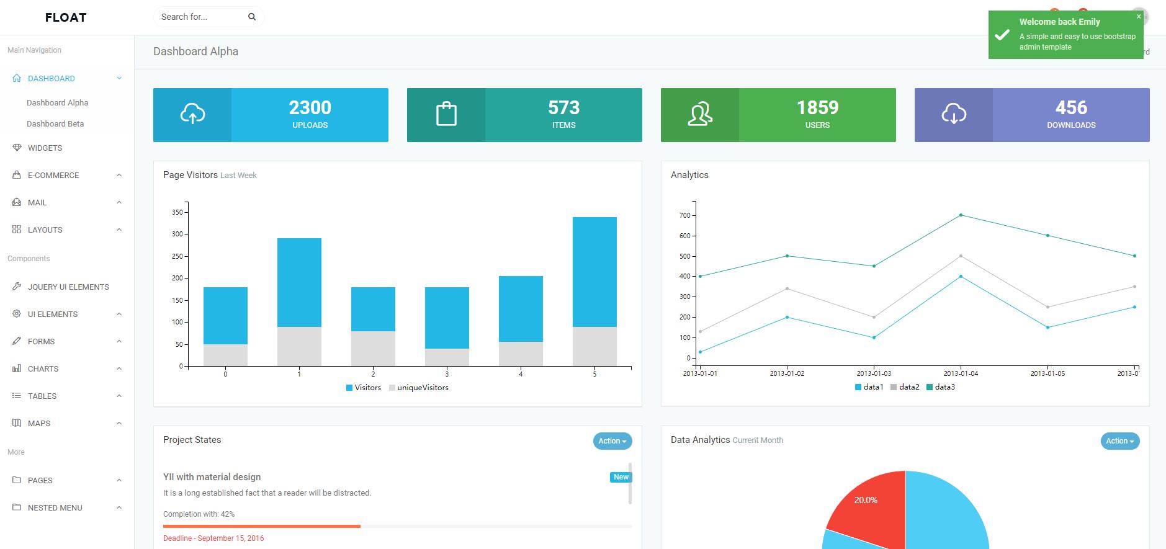Click the Nested Menu folder icon
The height and width of the screenshot is (549, 1166).
pos(17,508)
